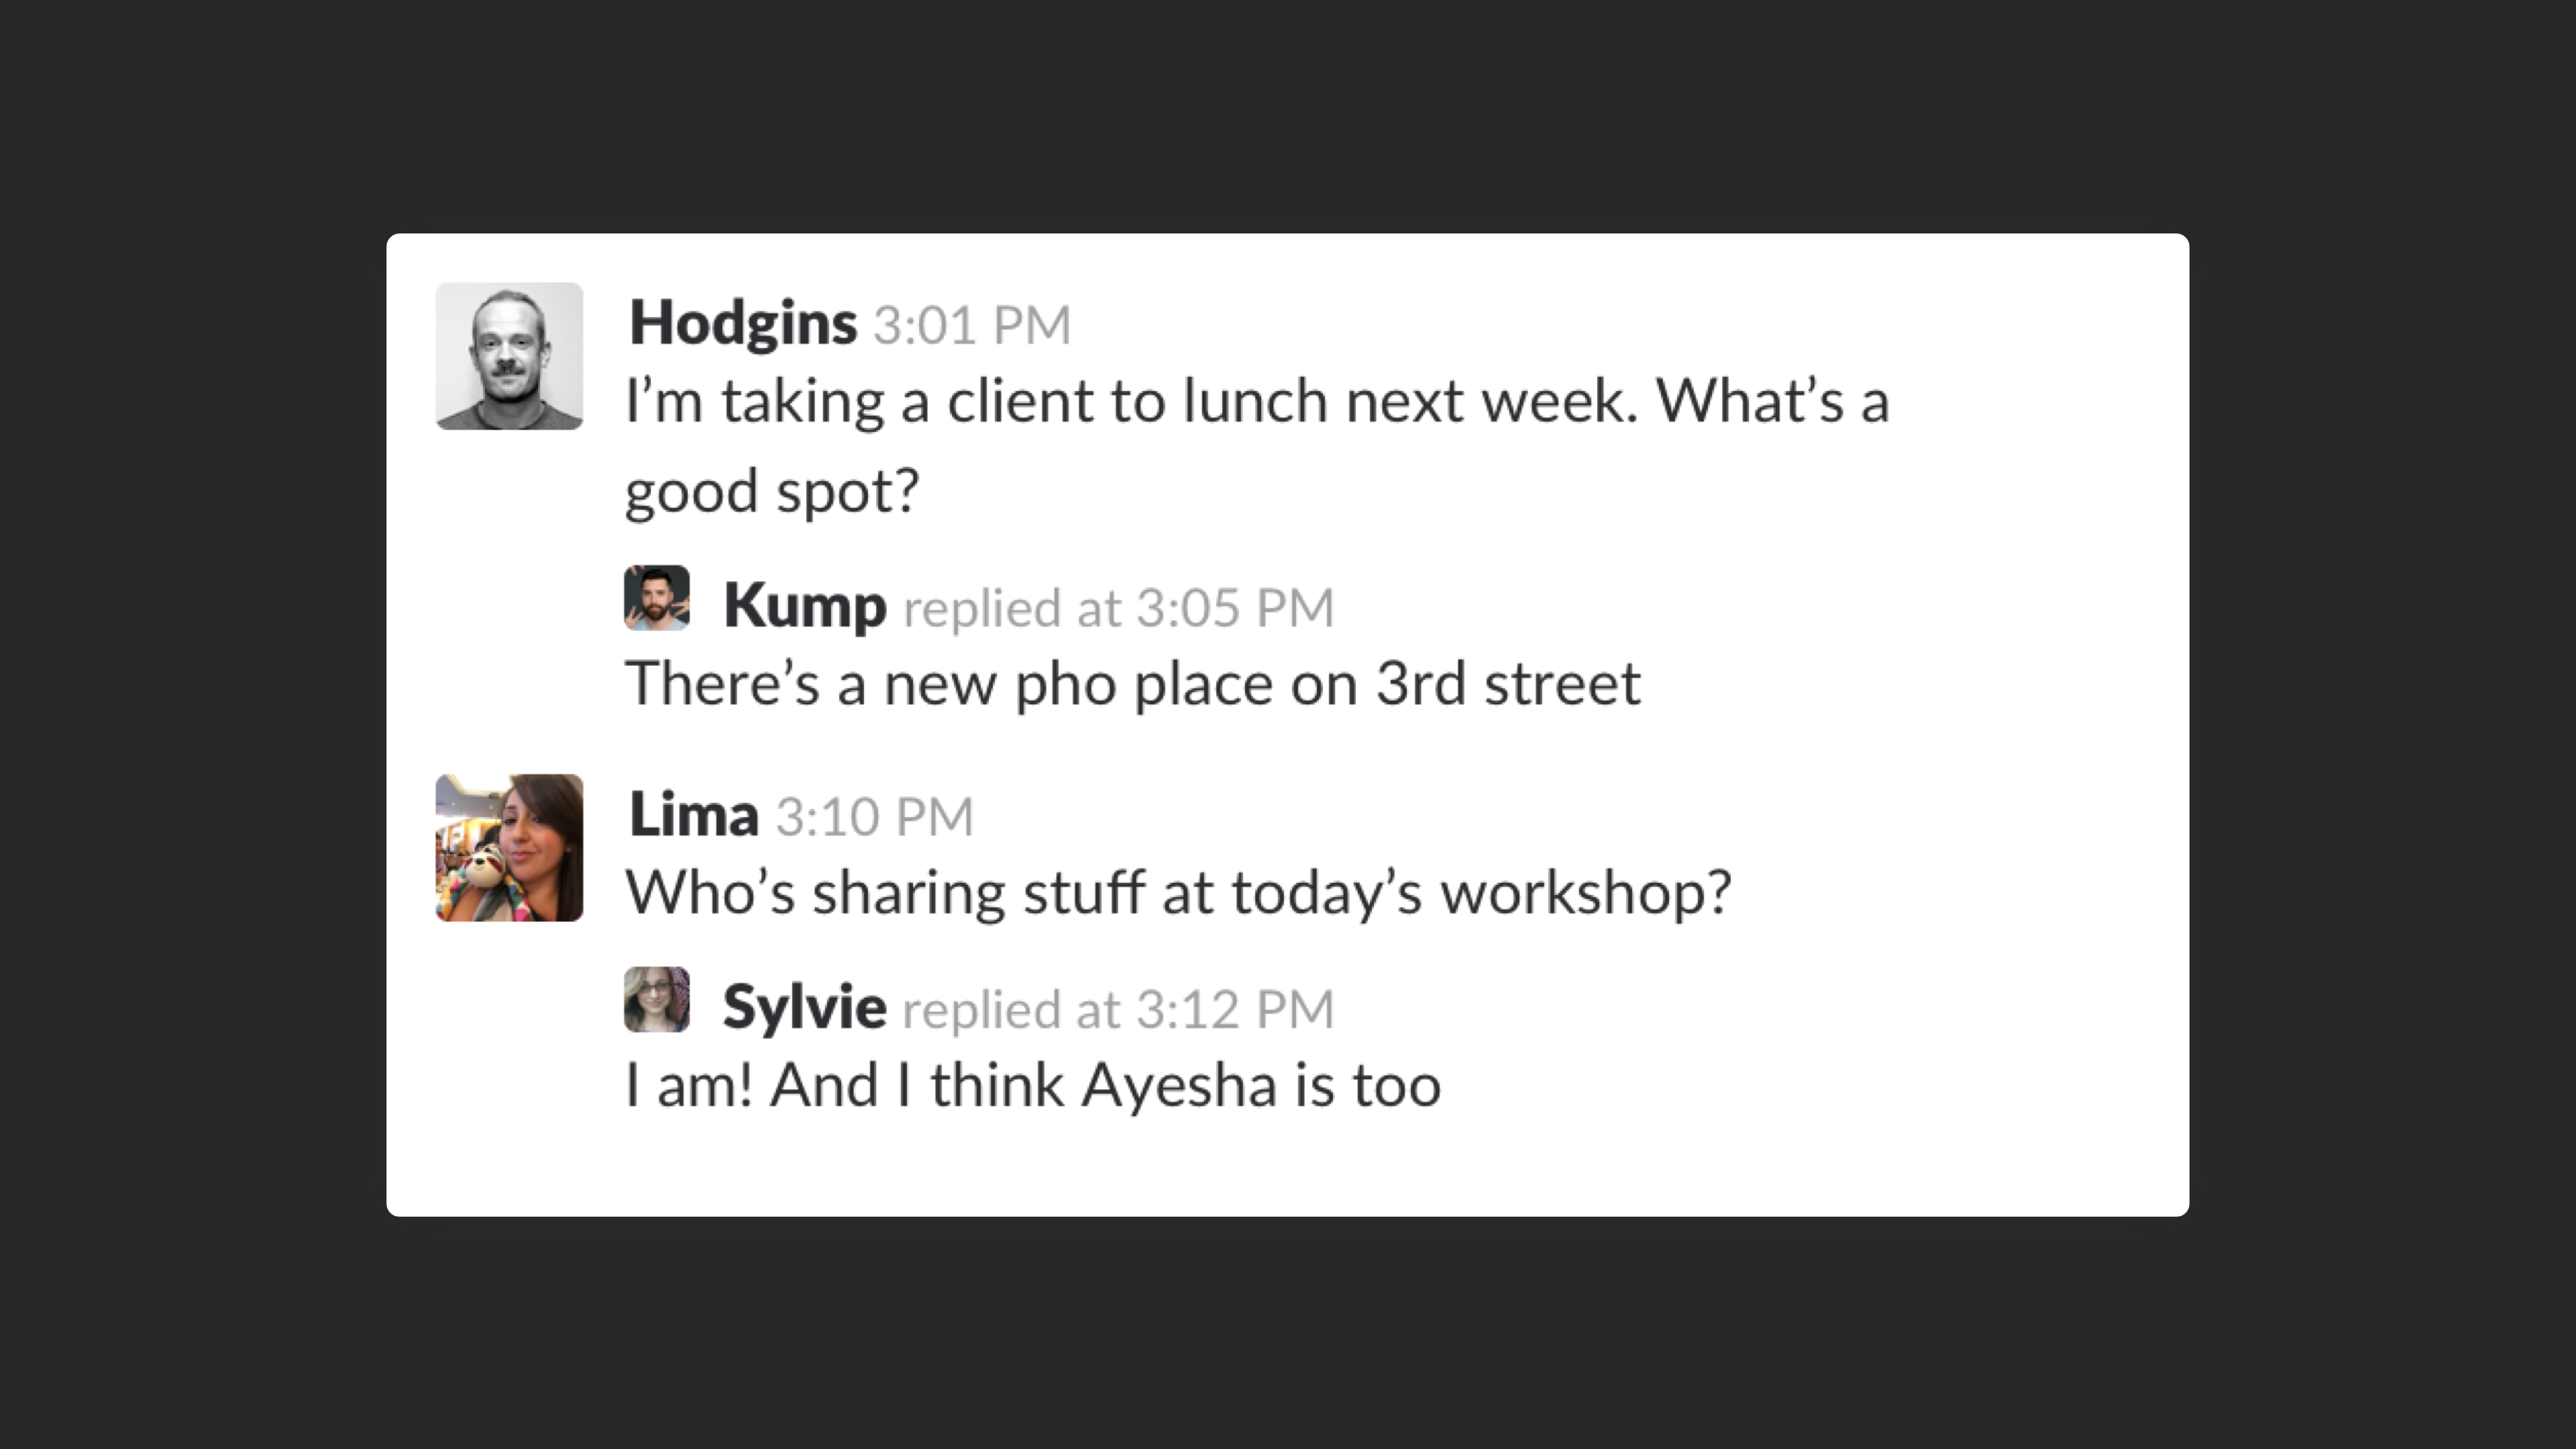
Task: Click Lima's profile photo with plush toy
Action: tap(509, 847)
